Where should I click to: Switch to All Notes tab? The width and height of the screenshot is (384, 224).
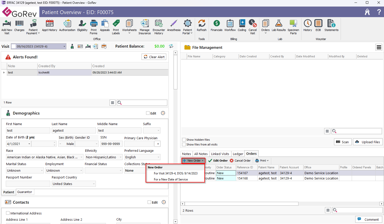(x=201, y=154)
